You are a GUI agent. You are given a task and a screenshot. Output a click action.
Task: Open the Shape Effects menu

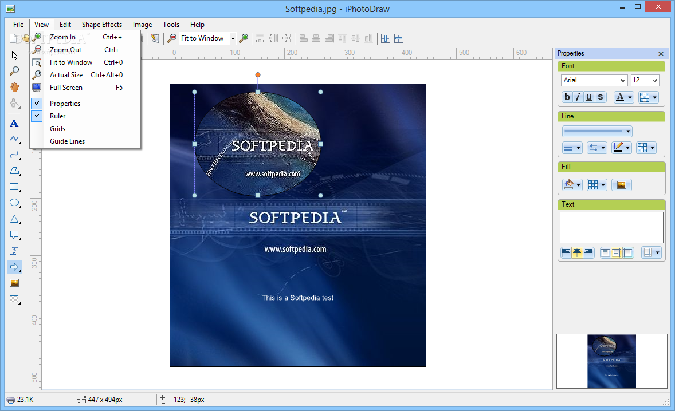(x=101, y=25)
